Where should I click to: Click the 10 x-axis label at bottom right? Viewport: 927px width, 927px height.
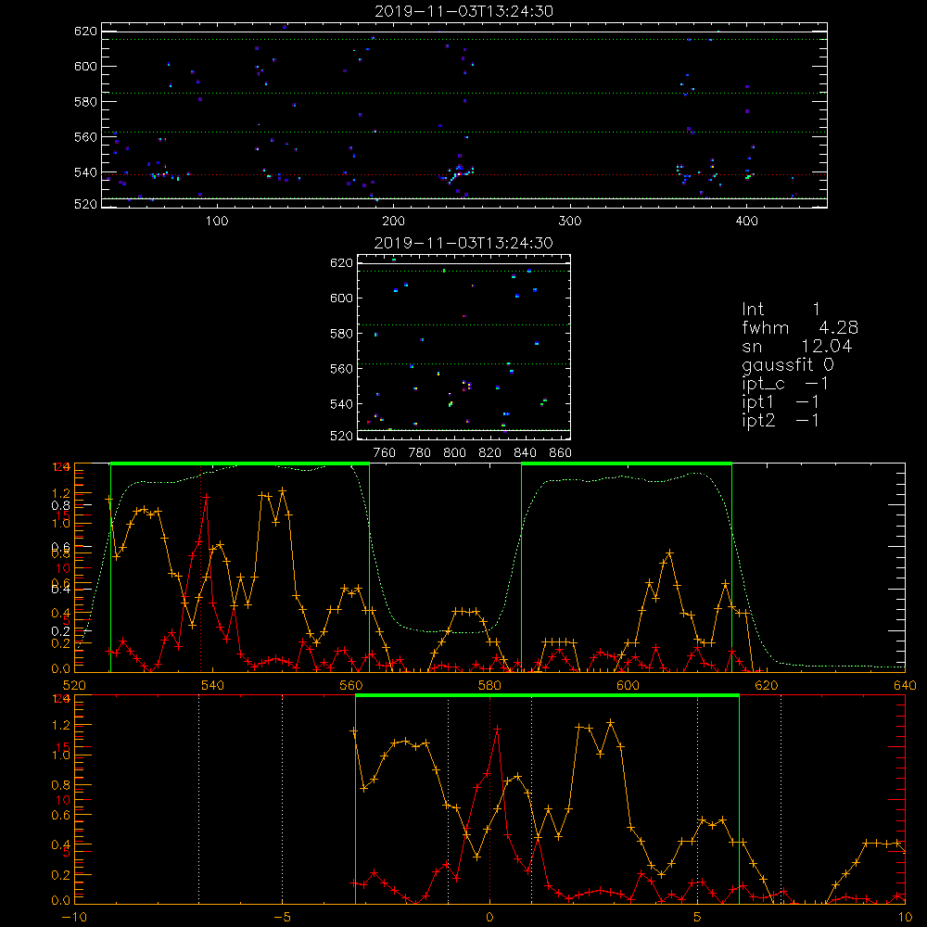point(905,917)
